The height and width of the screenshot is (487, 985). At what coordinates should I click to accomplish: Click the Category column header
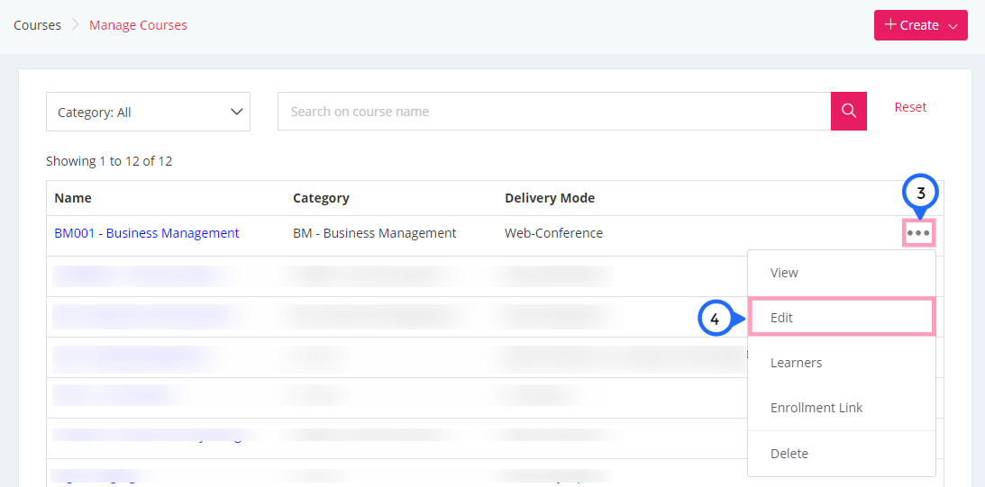tap(321, 198)
